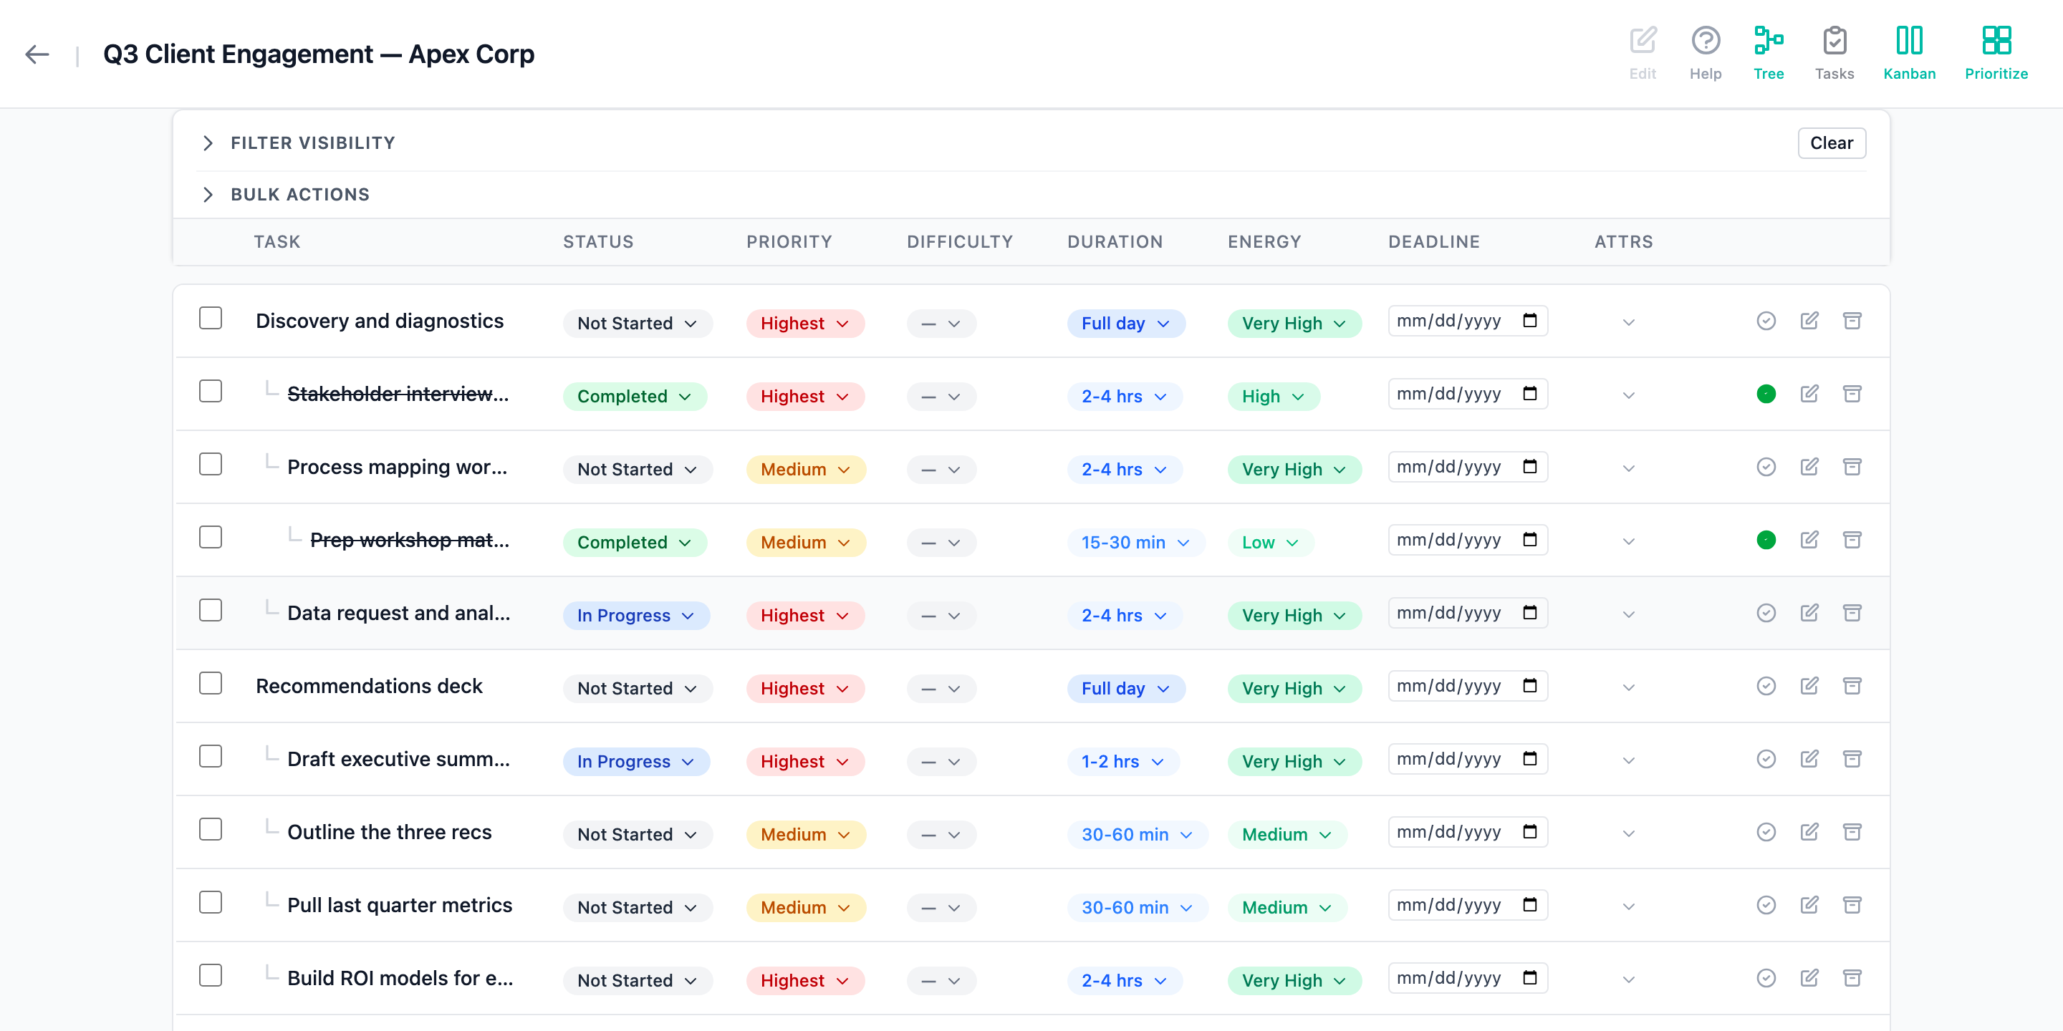
Task: Open duration dropdown for Prep workshop row
Action: [x=1135, y=542]
